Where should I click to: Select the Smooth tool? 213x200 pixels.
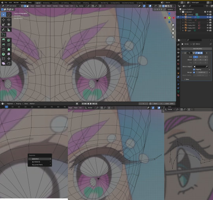pos(9,54)
